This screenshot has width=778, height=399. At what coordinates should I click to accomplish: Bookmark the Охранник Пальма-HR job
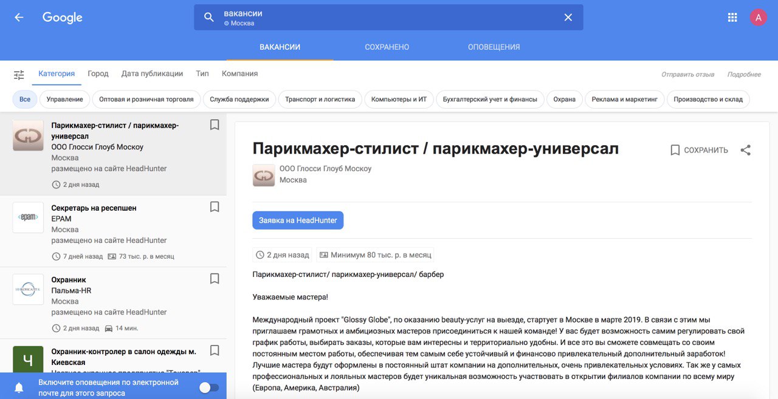[x=215, y=279]
